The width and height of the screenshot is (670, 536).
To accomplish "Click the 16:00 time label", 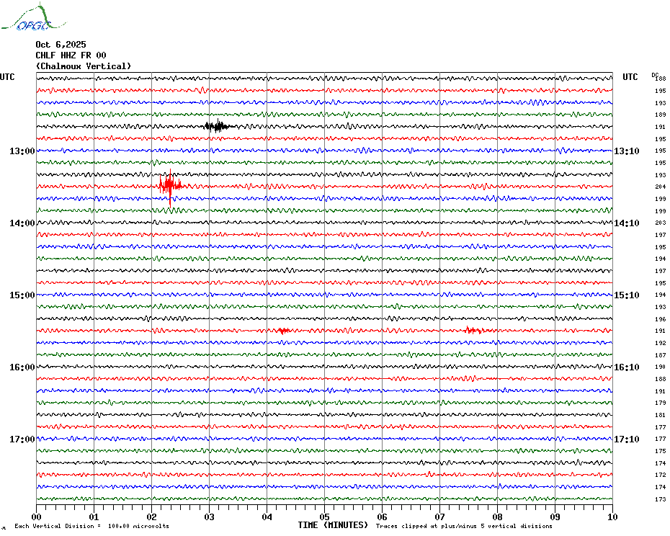I will [22, 367].
